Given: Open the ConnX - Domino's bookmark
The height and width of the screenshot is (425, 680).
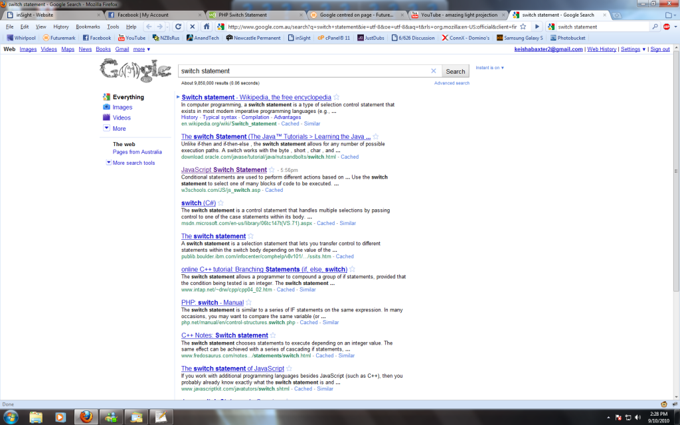Looking at the screenshot, I should (x=466, y=38).
